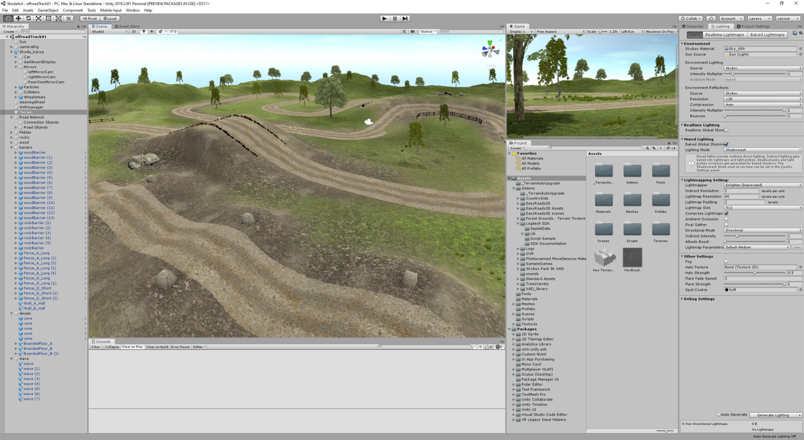Select the Move tool
This screenshot has height=440, width=804.
click(18, 18)
